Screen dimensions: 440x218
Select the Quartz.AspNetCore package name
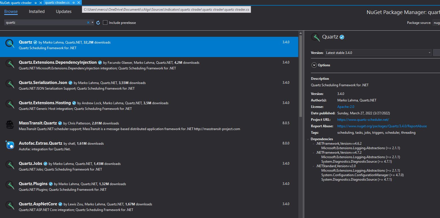[38, 204]
